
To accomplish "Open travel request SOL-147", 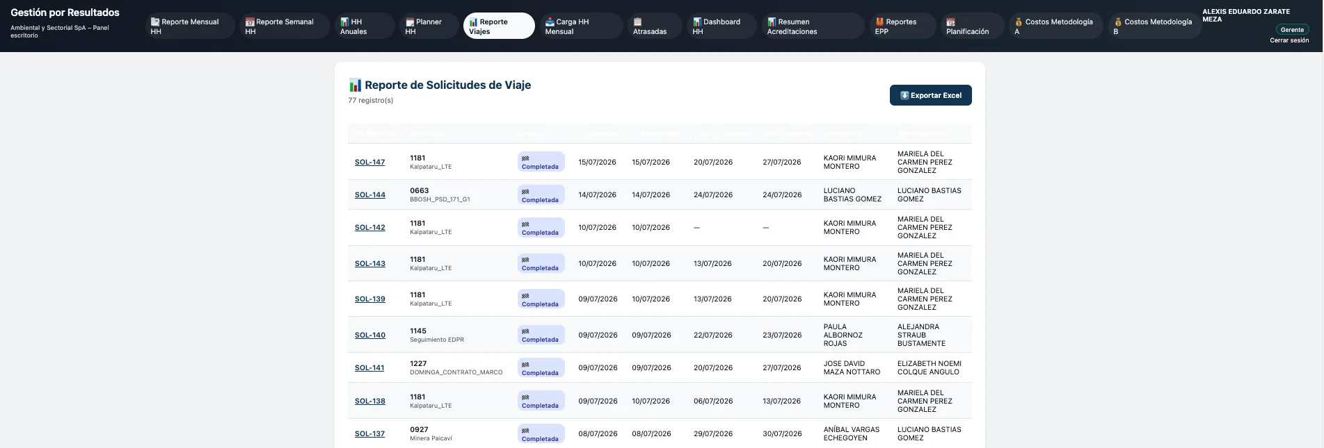I will point(369,162).
